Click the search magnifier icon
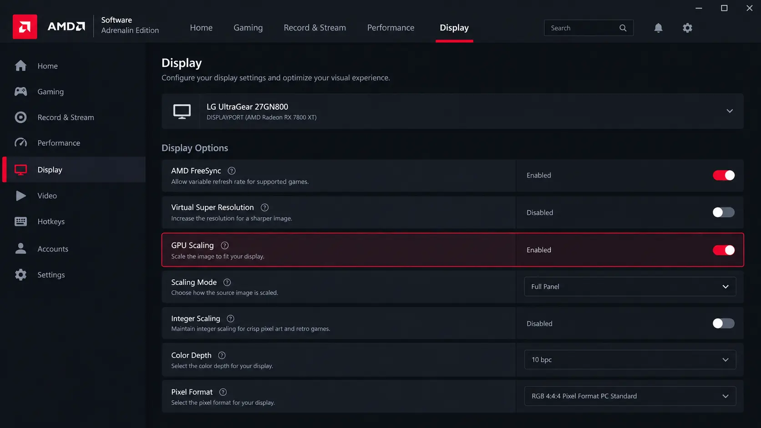 [x=623, y=28]
